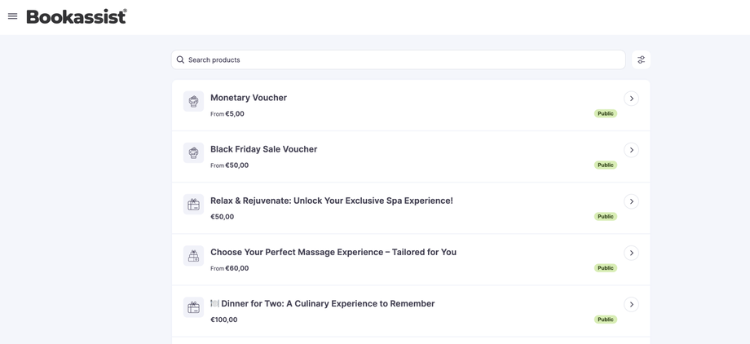The width and height of the screenshot is (750, 344).
Task: Expand the Black Friday Sale Voucher arrow
Action: (631, 150)
